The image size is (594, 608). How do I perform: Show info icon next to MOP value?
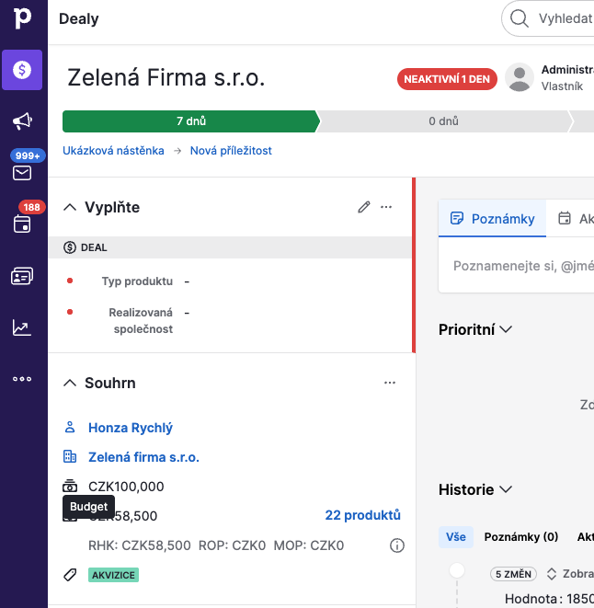397,545
